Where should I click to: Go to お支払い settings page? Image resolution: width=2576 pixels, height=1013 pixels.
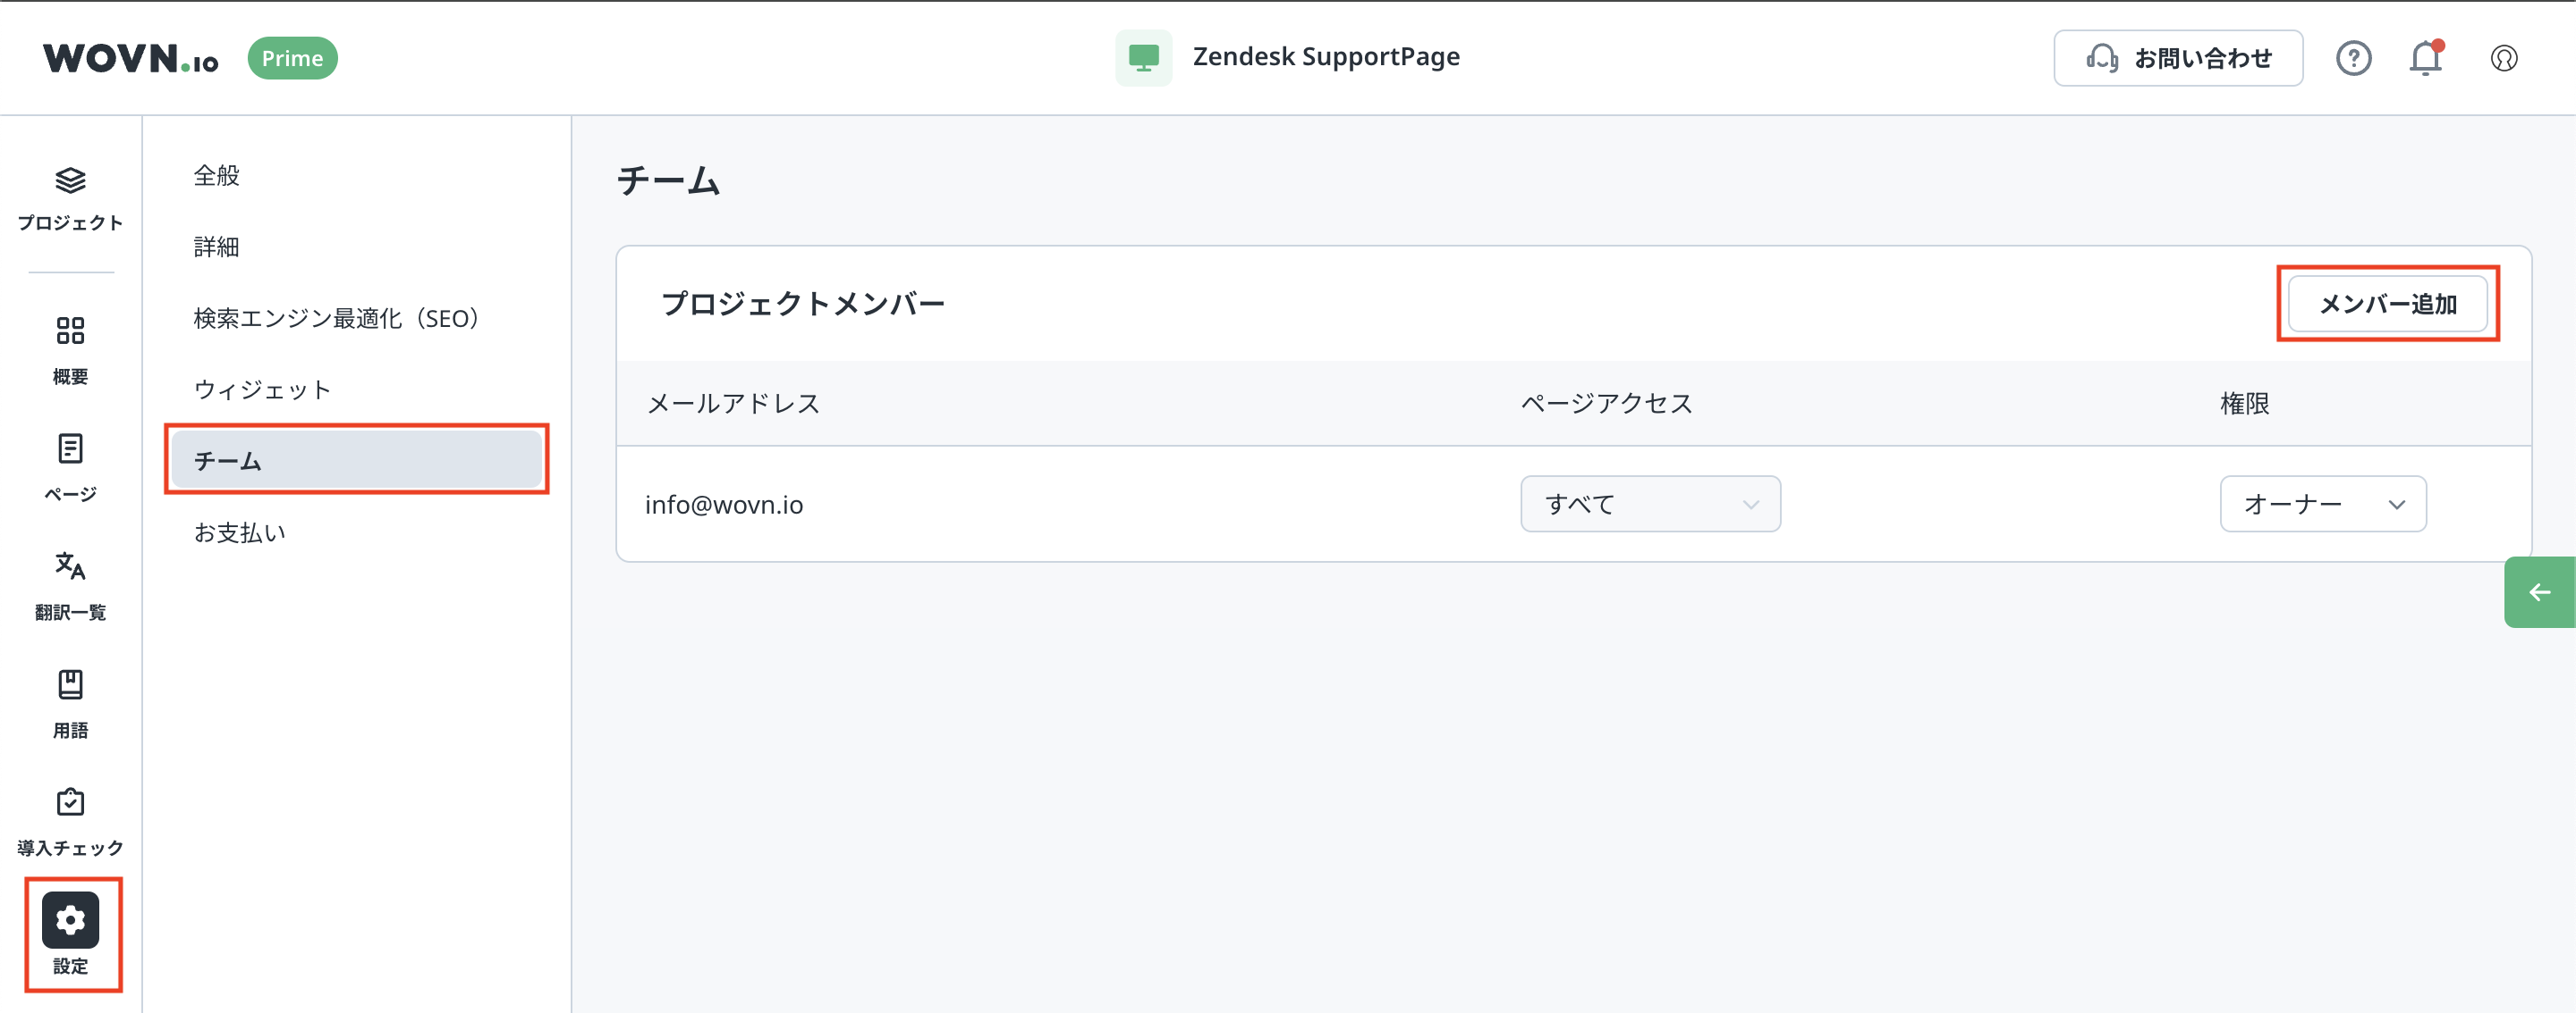click(x=240, y=532)
